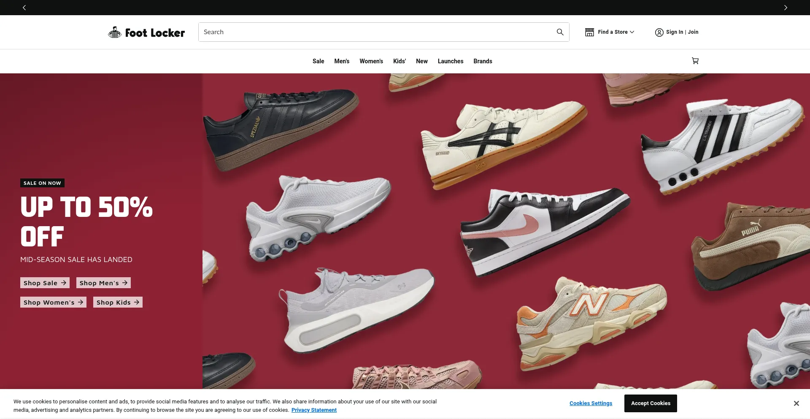Open the Privacy Statement link
This screenshot has height=419, width=810.
314,410
